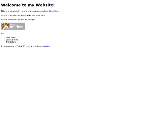Click the italic word "italic"
The width and height of the screenshot is (154, 116).
click(x=38, y=15)
